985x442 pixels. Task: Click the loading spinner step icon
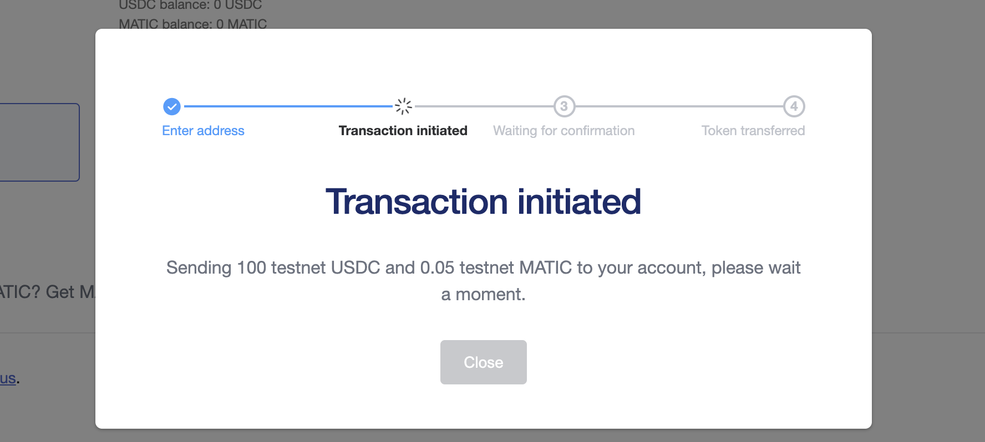pos(403,106)
